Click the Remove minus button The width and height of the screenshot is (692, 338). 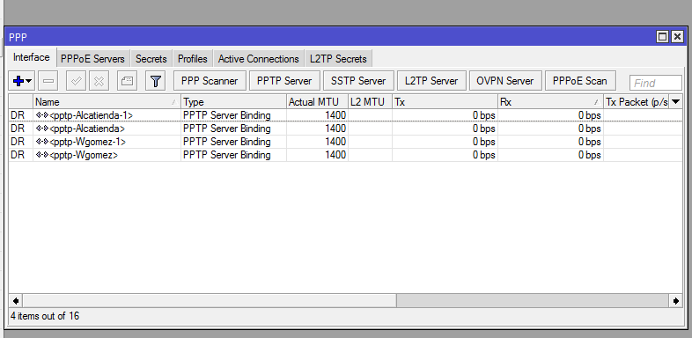tap(48, 81)
